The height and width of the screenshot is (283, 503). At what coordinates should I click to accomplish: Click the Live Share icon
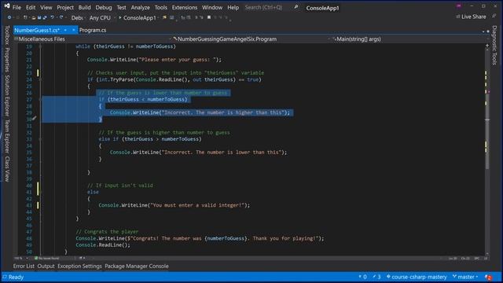click(457, 17)
